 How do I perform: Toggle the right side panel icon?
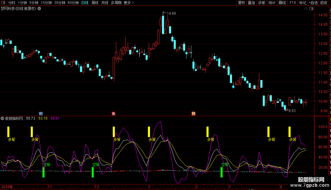click(311, 9)
